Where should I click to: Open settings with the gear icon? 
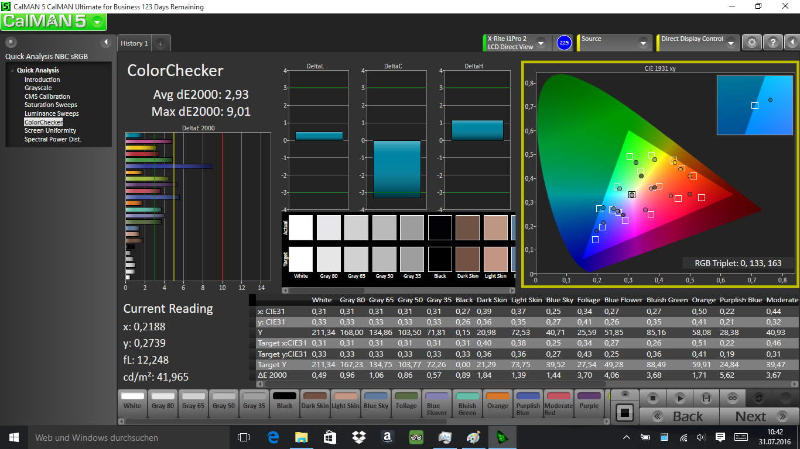752,43
